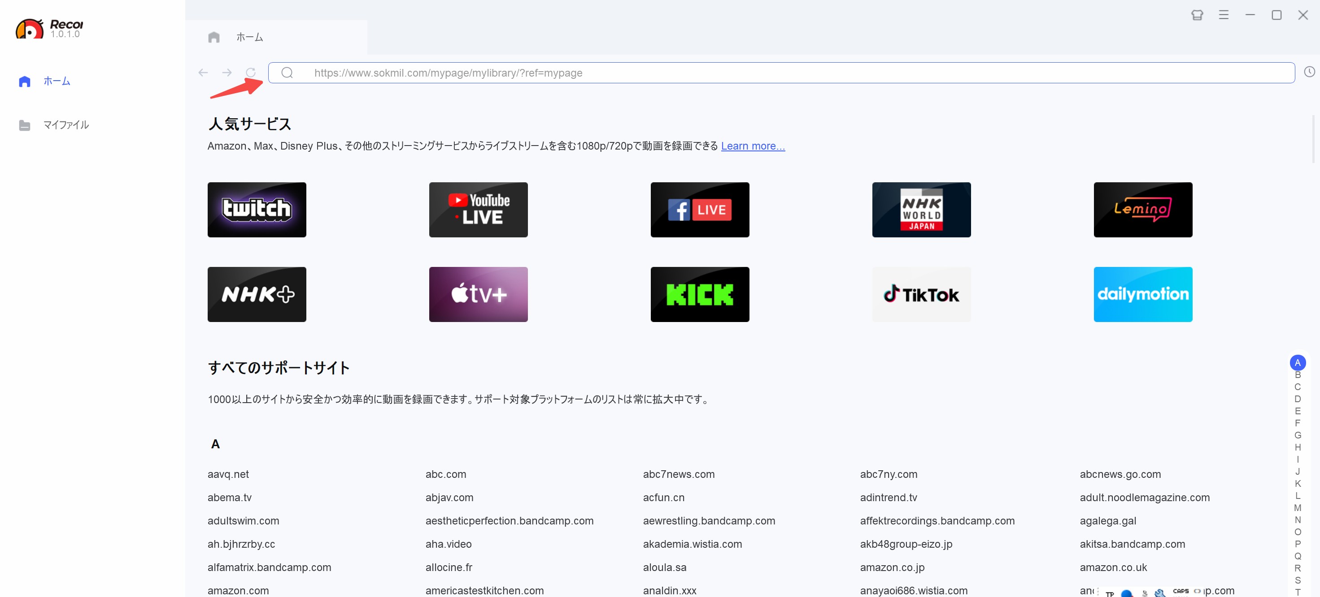The height and width of the screenshot is (597, 1320).
Task: Open the NHK+ service tile
Action: [x=257, y=294]
